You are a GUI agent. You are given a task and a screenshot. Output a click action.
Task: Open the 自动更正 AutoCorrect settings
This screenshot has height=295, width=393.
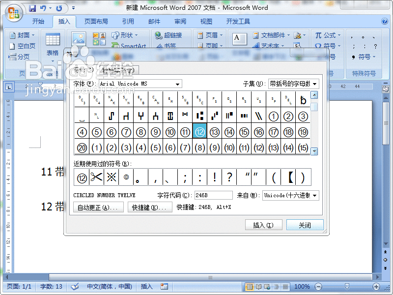coord(98,207)
